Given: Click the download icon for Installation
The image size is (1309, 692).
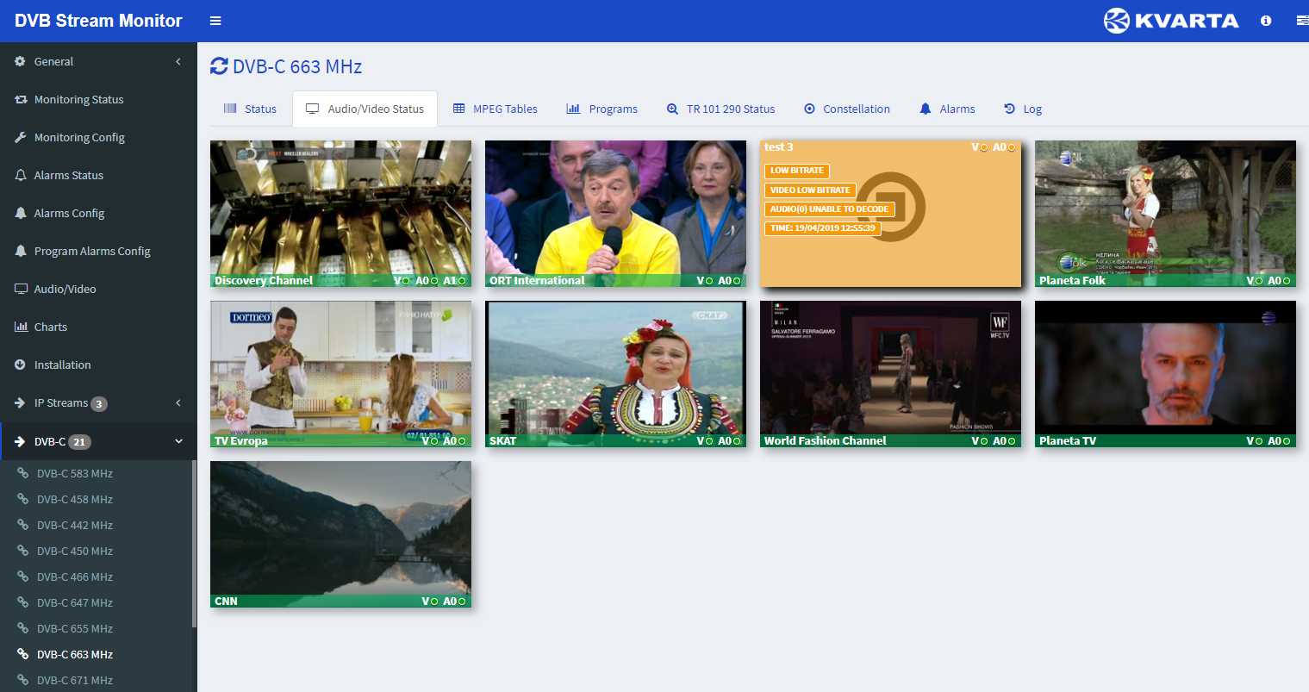Looking at the screenshot, I should click(21, 365).
